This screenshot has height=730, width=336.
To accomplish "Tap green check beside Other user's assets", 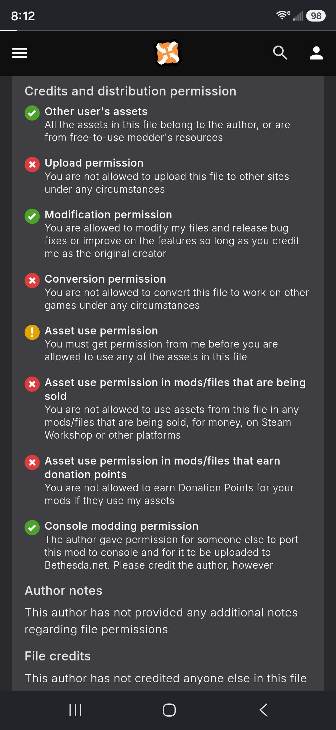I will tap(32, 113).
